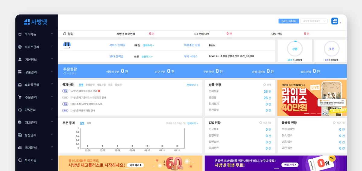The image size is (362, 171).
Task: Select the 전체 notice tab
Action: pyautogui.click(x=81, y=85)
